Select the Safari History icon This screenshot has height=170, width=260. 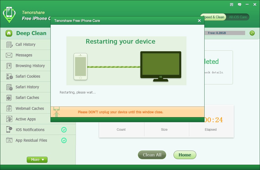(10, 87)
